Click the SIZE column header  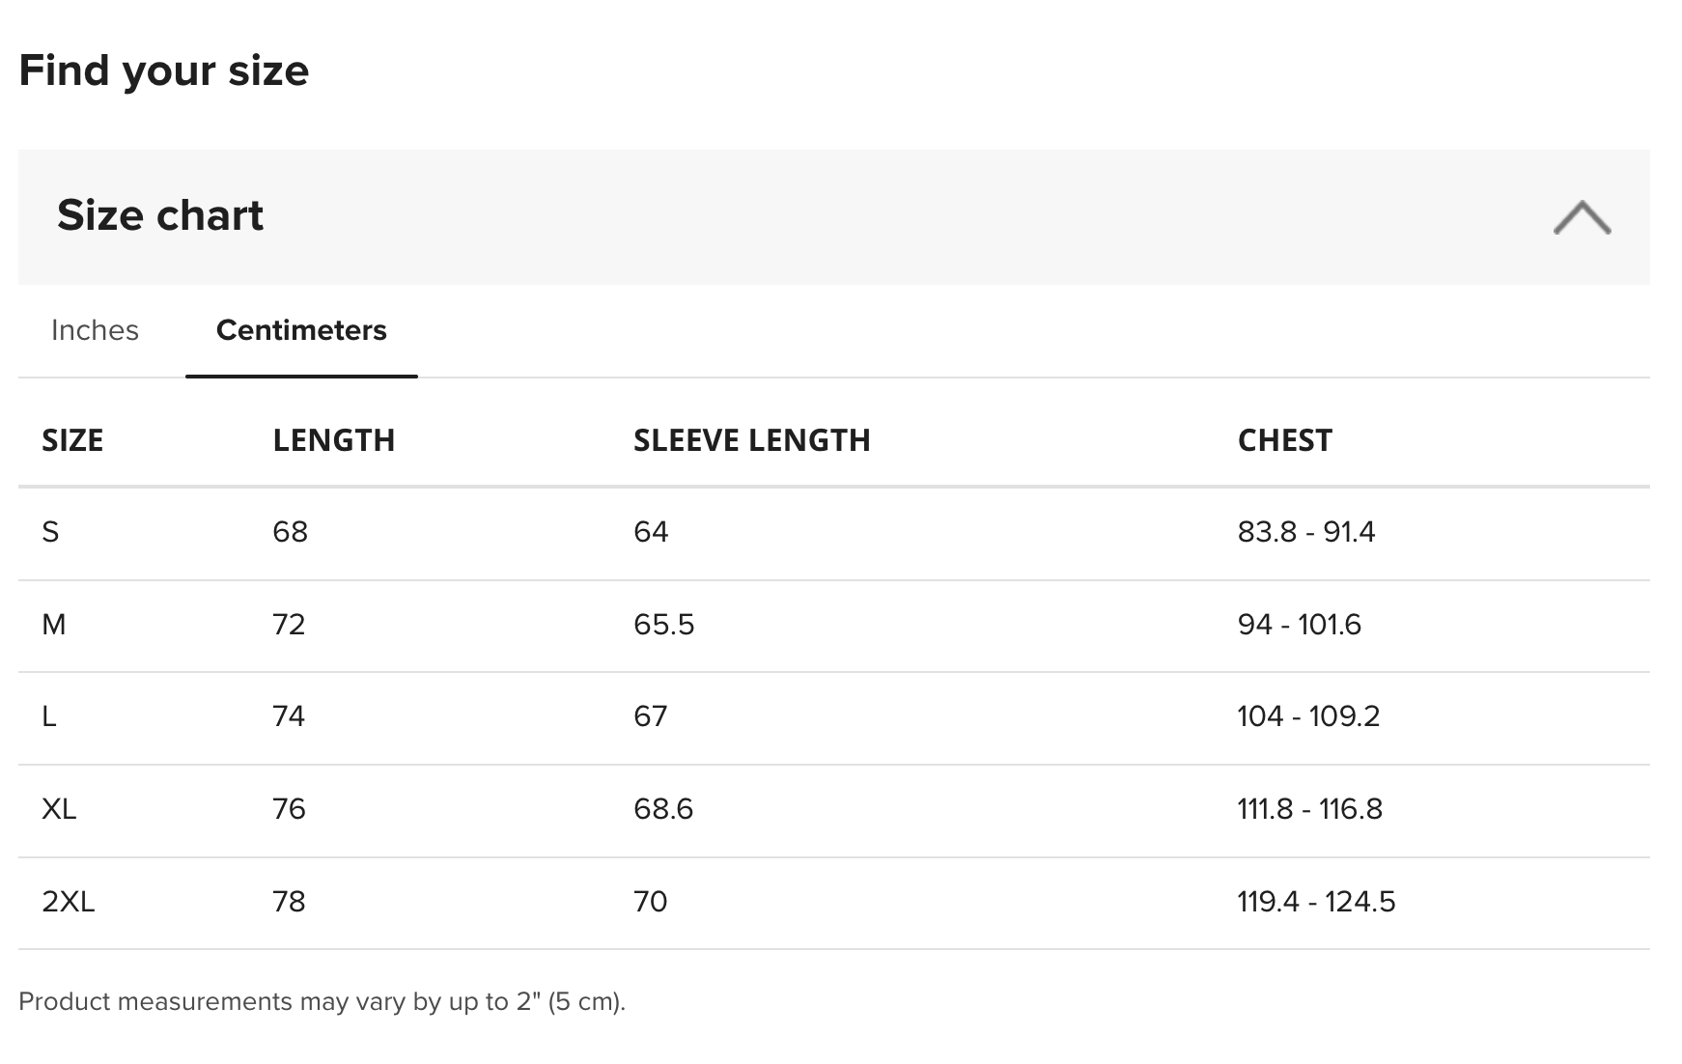coord(72,440)
